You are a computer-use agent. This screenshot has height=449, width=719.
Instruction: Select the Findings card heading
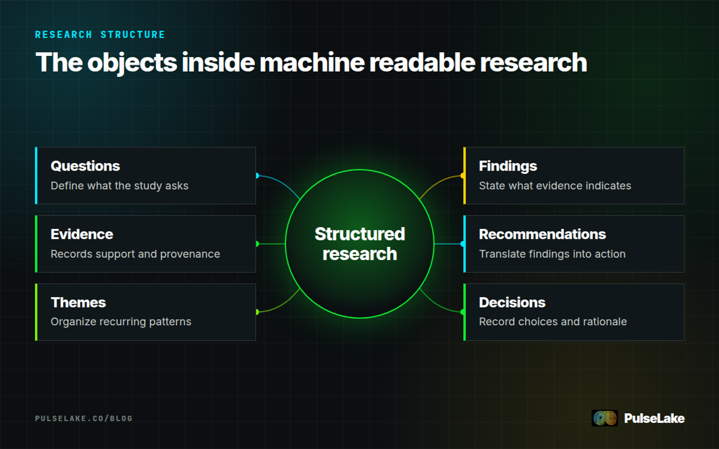(x=508, y=166)
